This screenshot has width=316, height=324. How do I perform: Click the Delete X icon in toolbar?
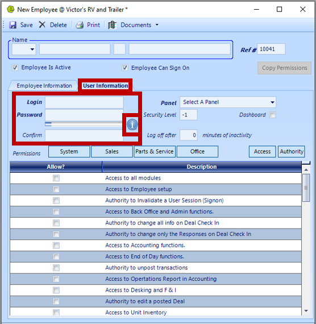click(42, 25)
